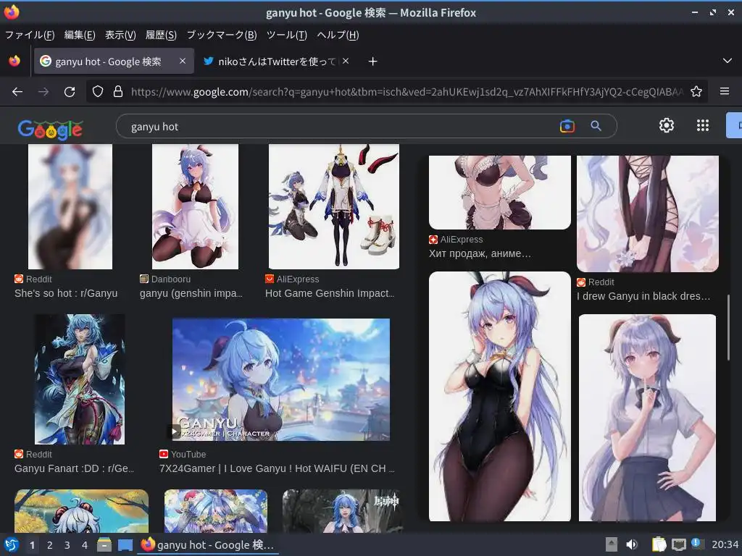The image size is (742, 556).
Task: Open the Danbooru ganyu result link
Action: (x=191, y=294)
